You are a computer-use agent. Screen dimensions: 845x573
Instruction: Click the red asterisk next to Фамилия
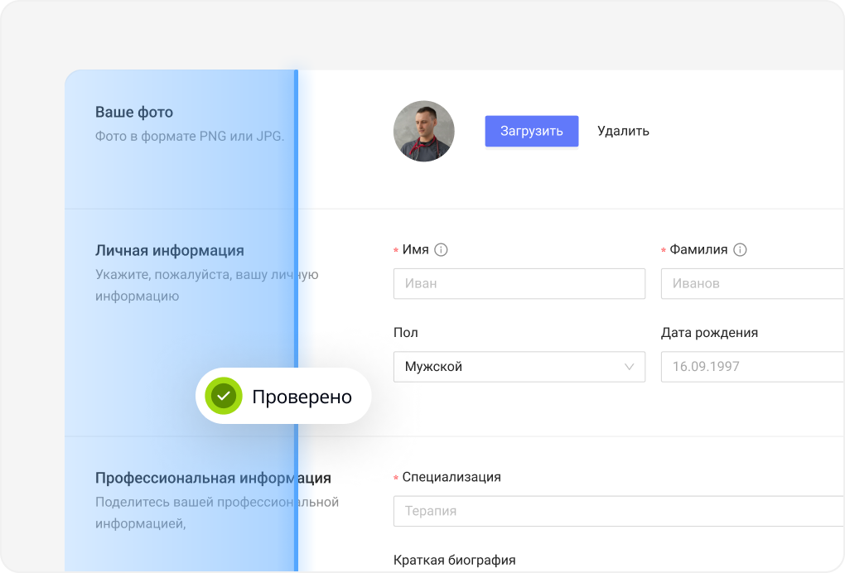[x=662, y=249]
